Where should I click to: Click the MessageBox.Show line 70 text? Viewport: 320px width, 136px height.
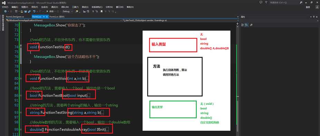60,25
